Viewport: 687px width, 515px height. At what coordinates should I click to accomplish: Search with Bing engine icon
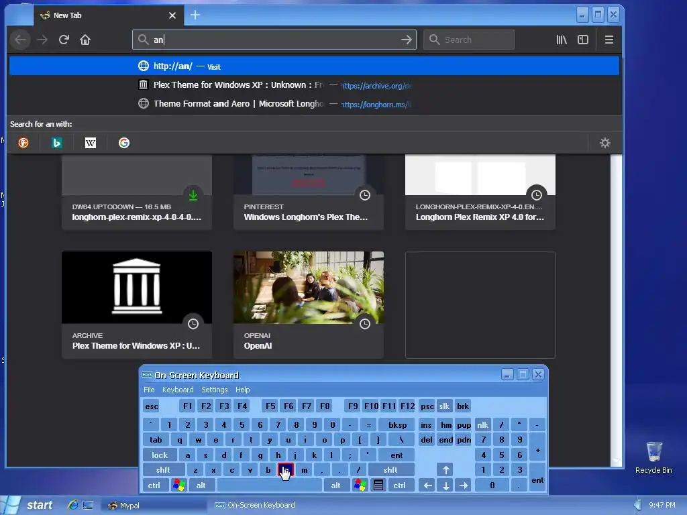click(57, 143)
